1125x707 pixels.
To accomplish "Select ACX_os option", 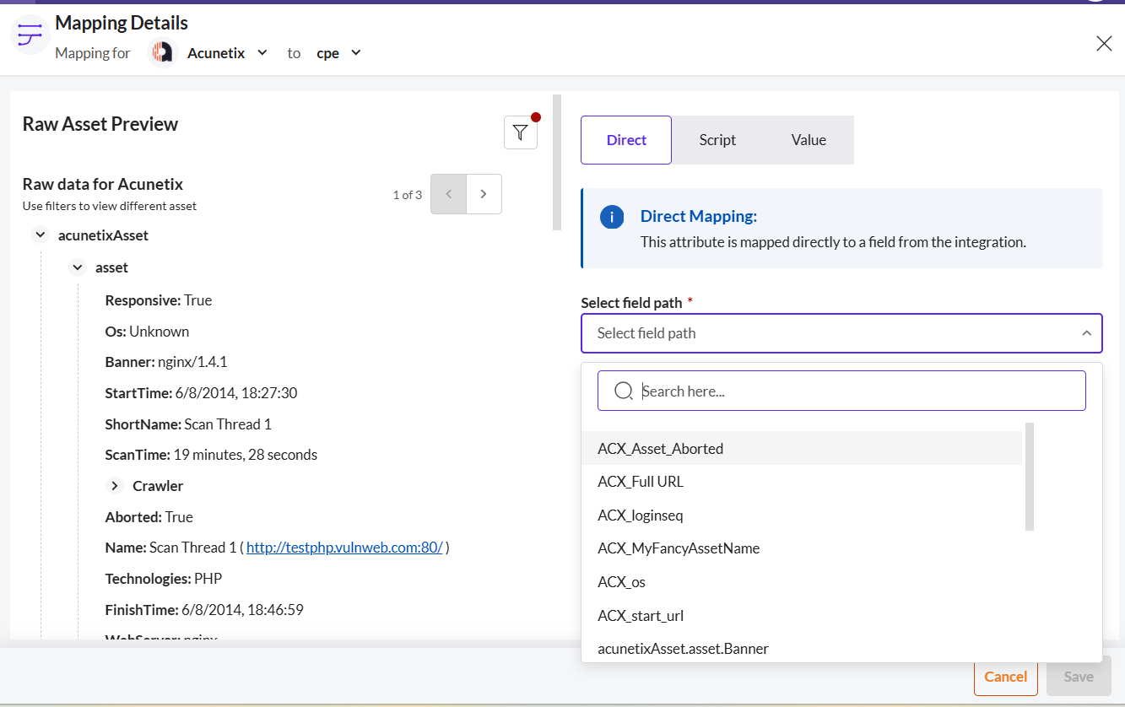I will [x=802, y=582].
